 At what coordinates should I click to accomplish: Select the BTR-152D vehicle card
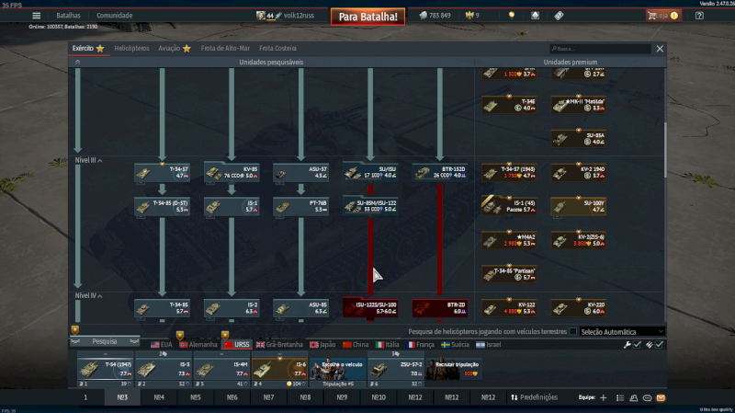(x=440, y=172)
